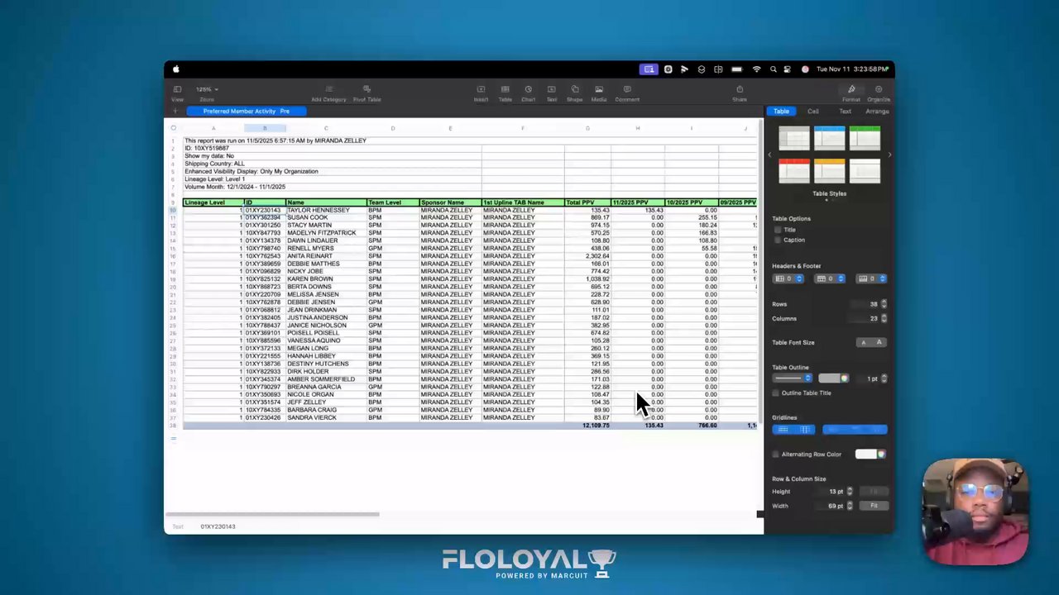Apply the red-header table style thumbnail
The width and height of the screenshot is (1059, 595).
[794, 171]
